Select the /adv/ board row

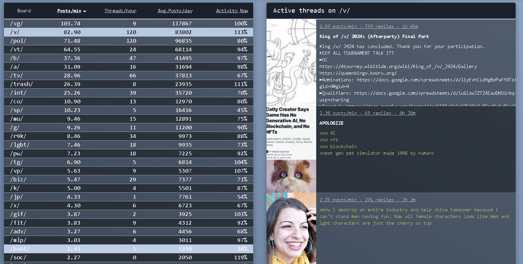tap(128, 232)
